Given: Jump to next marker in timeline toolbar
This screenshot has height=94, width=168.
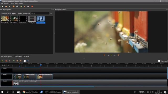Looking at the screenshot, I should [21, 61].
